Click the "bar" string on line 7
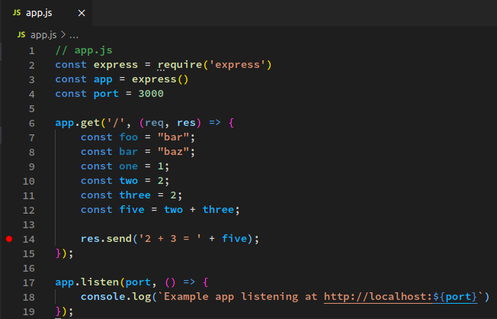 pyautogui.click(x=173, y=137)
